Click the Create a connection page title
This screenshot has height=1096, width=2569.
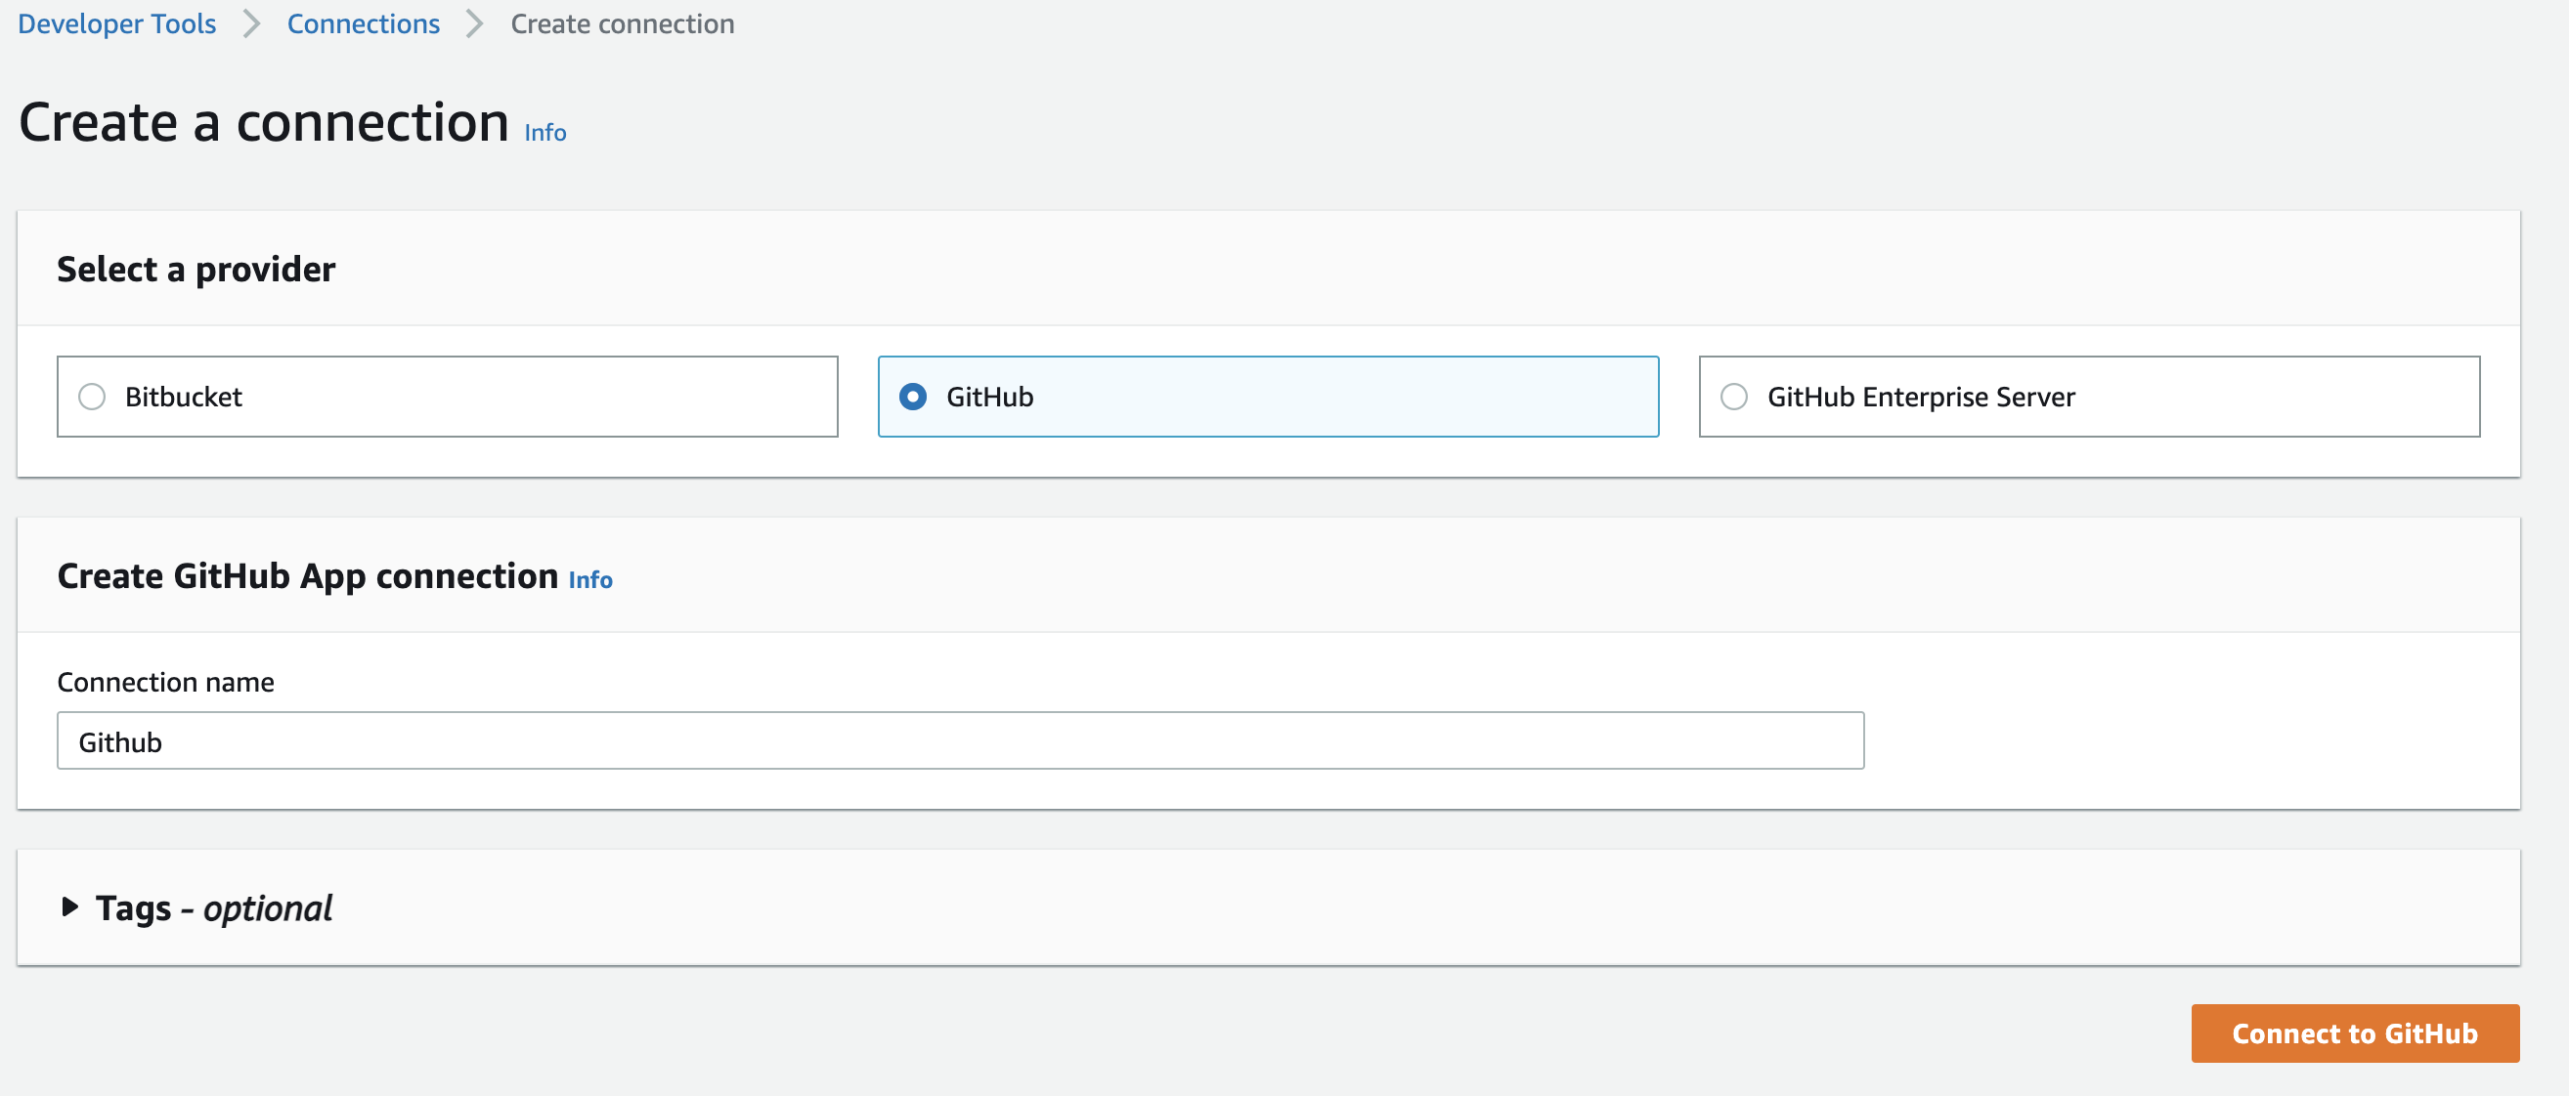(x=263, y=122)
